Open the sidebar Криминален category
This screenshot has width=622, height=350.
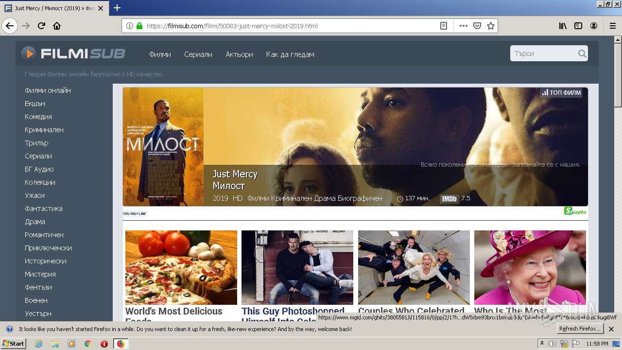44,130
